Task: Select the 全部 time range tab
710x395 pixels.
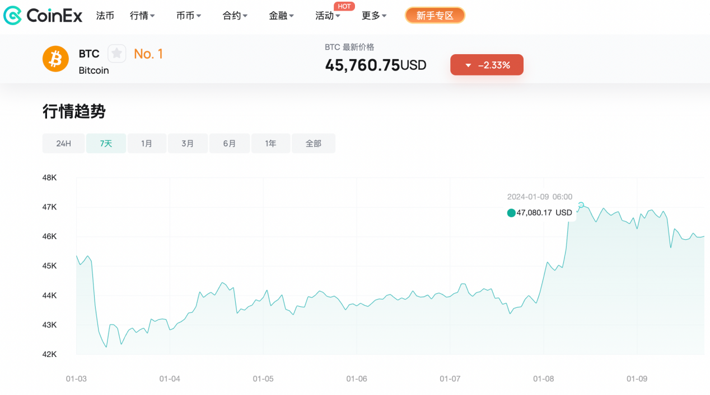Action: click(x=314, y=144)
